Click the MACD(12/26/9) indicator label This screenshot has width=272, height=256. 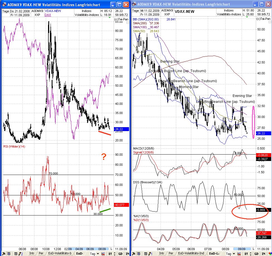tap(144, 149)
